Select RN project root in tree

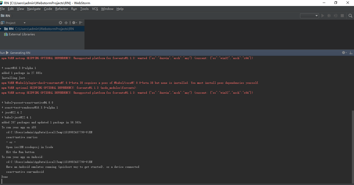(42, 29)
